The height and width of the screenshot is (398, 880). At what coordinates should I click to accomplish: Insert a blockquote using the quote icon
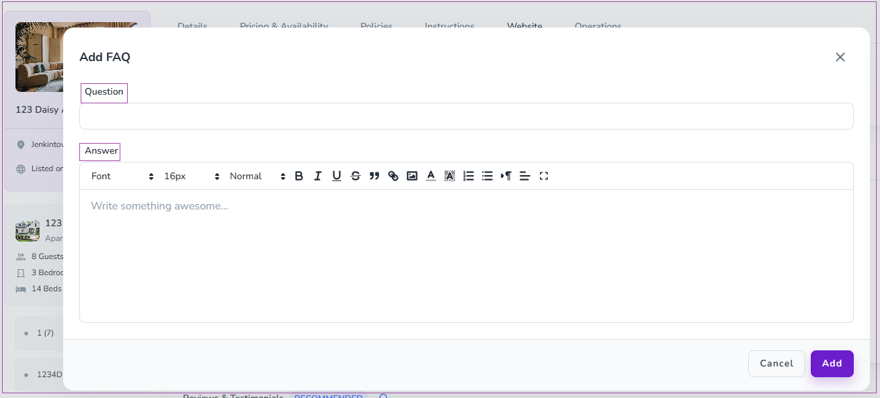point(374,176)
